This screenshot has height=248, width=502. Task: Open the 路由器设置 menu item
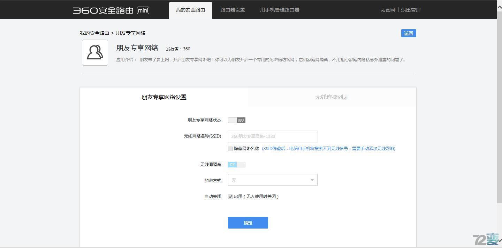point(232,10)
